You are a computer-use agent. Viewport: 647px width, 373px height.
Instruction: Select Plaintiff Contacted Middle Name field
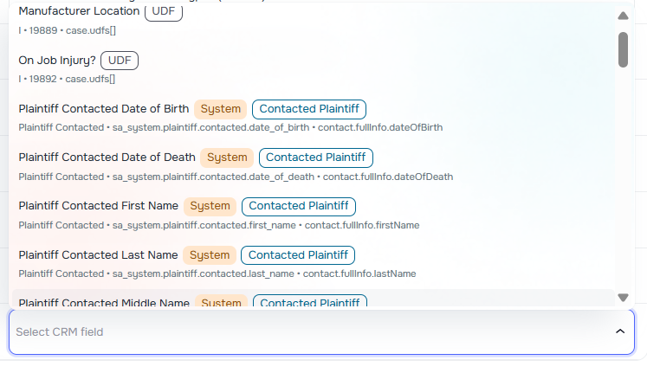[104, 302]
